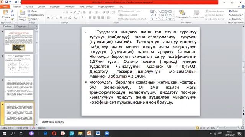
Task: Decrease list indent level
Action: [104, 13]
